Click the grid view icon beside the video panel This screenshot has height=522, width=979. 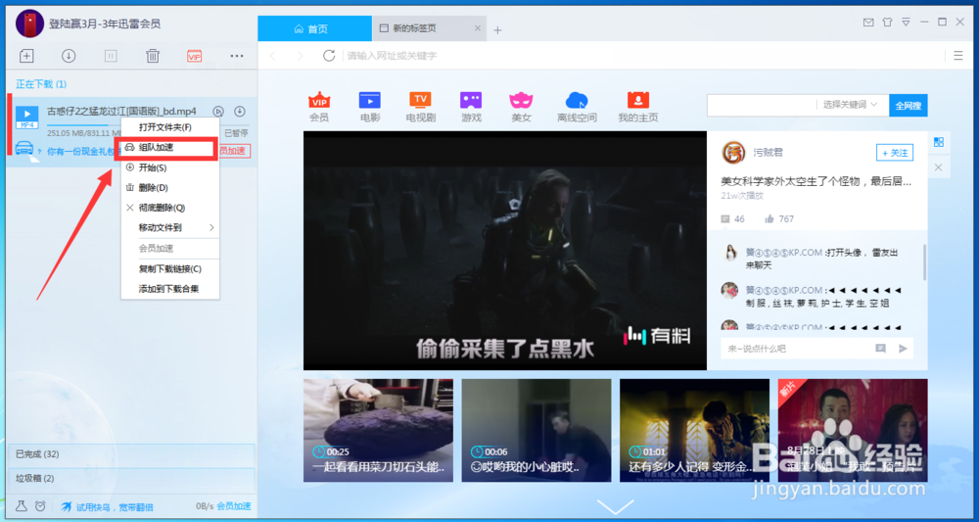click(939, 142)
